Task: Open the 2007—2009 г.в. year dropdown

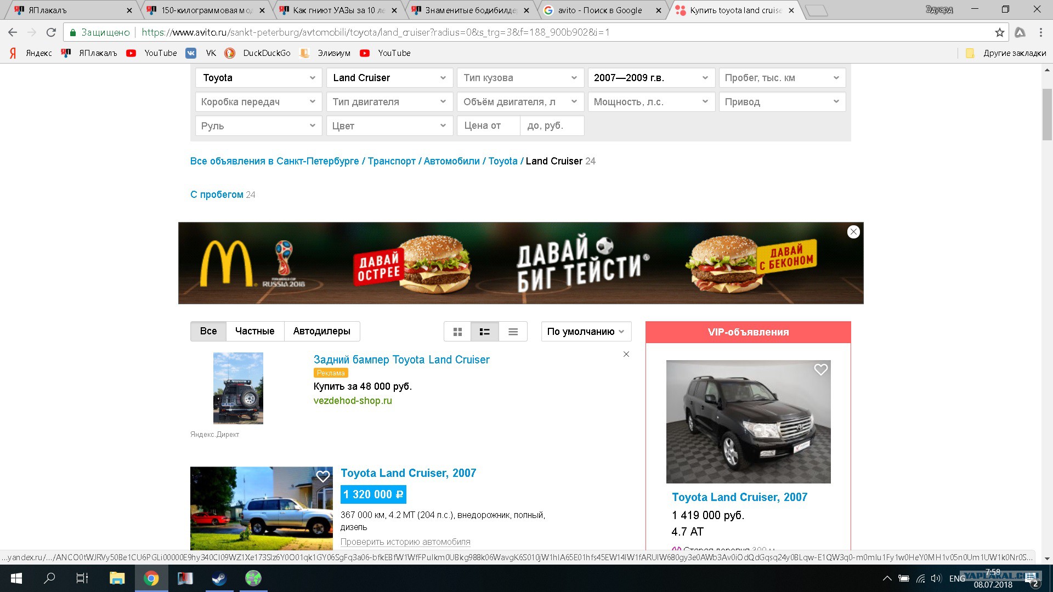Action: (652, 78)
